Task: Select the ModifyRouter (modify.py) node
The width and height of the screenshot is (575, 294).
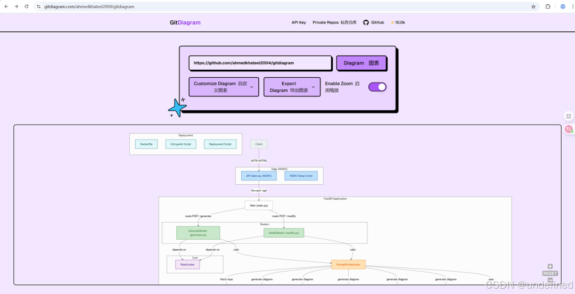Action: click(x=284, y=233)
